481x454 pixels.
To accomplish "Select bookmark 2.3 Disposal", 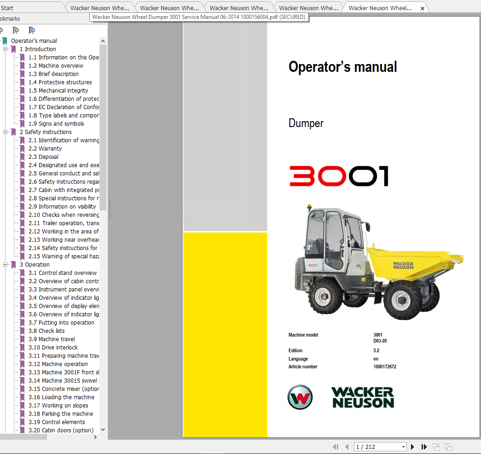I will pos(48,157).
